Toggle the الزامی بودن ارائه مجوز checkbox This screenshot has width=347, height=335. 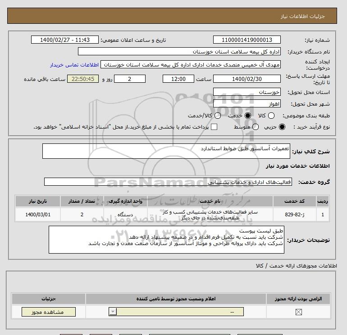pyautogui.click(x=298, y=312)
